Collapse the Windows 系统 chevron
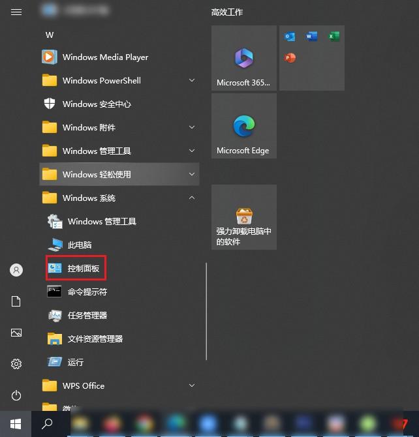Screen dimensions: 419x437 [192, 198]
